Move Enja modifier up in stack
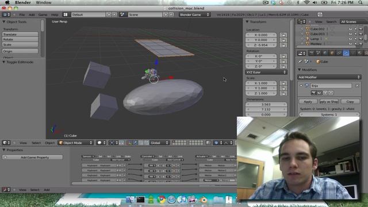368x207 pixels. (x=325, y=93)
